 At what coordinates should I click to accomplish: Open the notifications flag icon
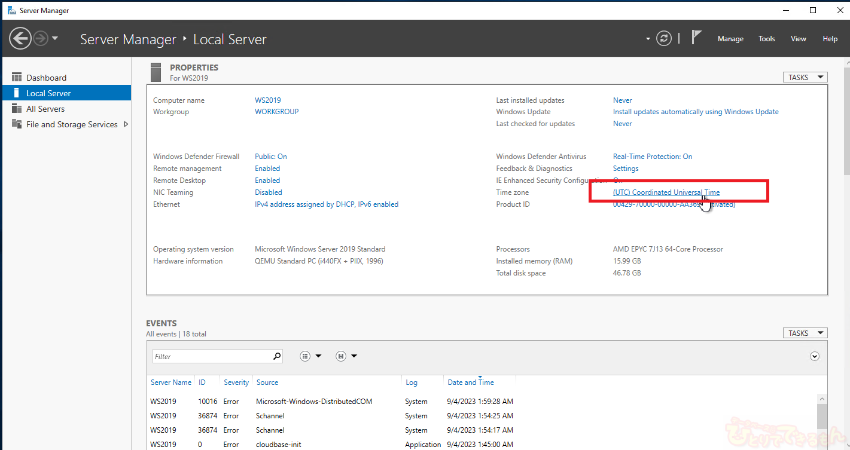point(696,38)
